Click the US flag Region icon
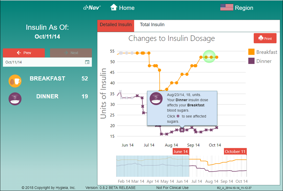This screenshot has height=191, width=283. (x=227, y=7)
